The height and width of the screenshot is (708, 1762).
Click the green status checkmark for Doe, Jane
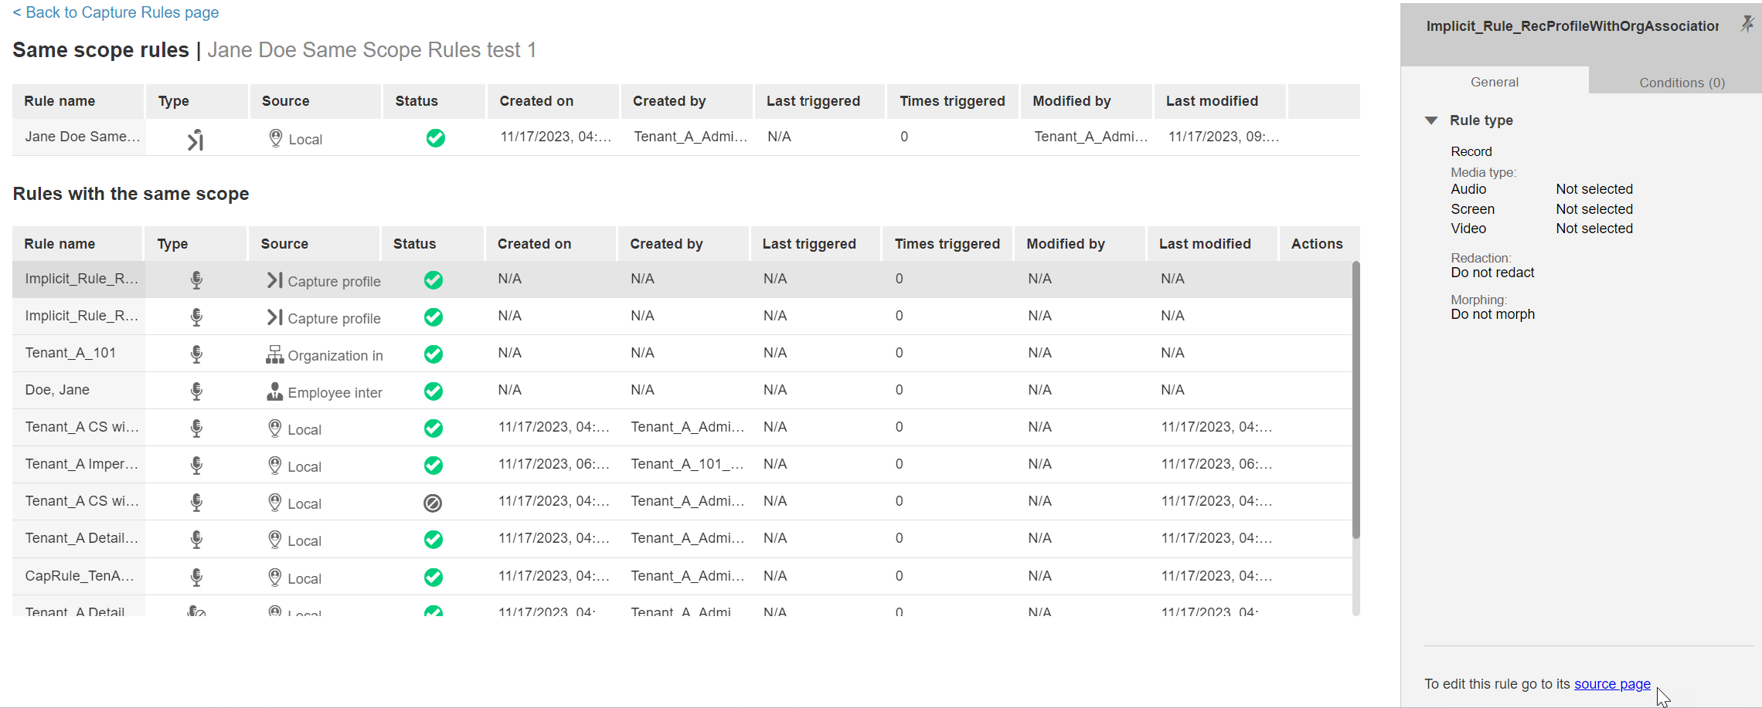point(433,391)
